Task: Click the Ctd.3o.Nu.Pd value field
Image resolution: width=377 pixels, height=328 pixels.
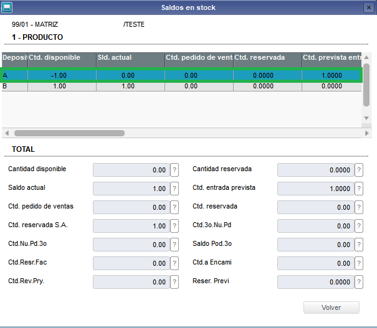Action: click(x=316, y=226)
